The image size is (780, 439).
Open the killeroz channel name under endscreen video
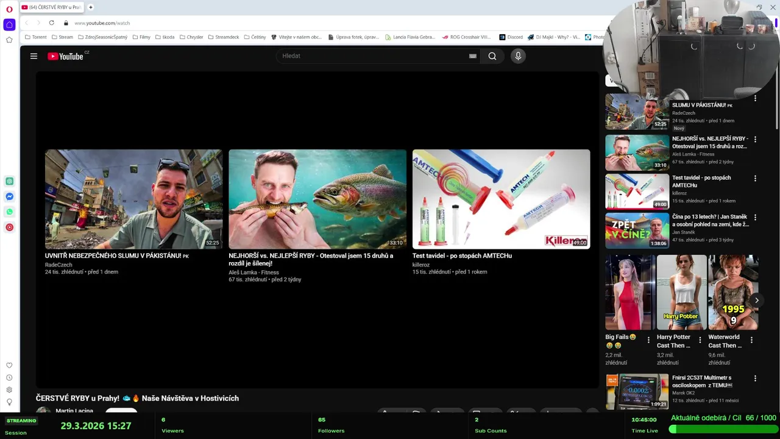click(x=421, y=265)
